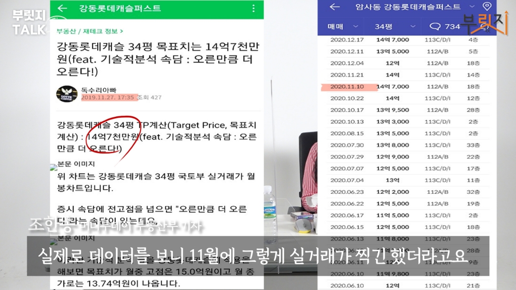This screenshot has height=290, width=516.
Task: Expand the 매매 transaction type dropdown
Action: click(343, 26)
